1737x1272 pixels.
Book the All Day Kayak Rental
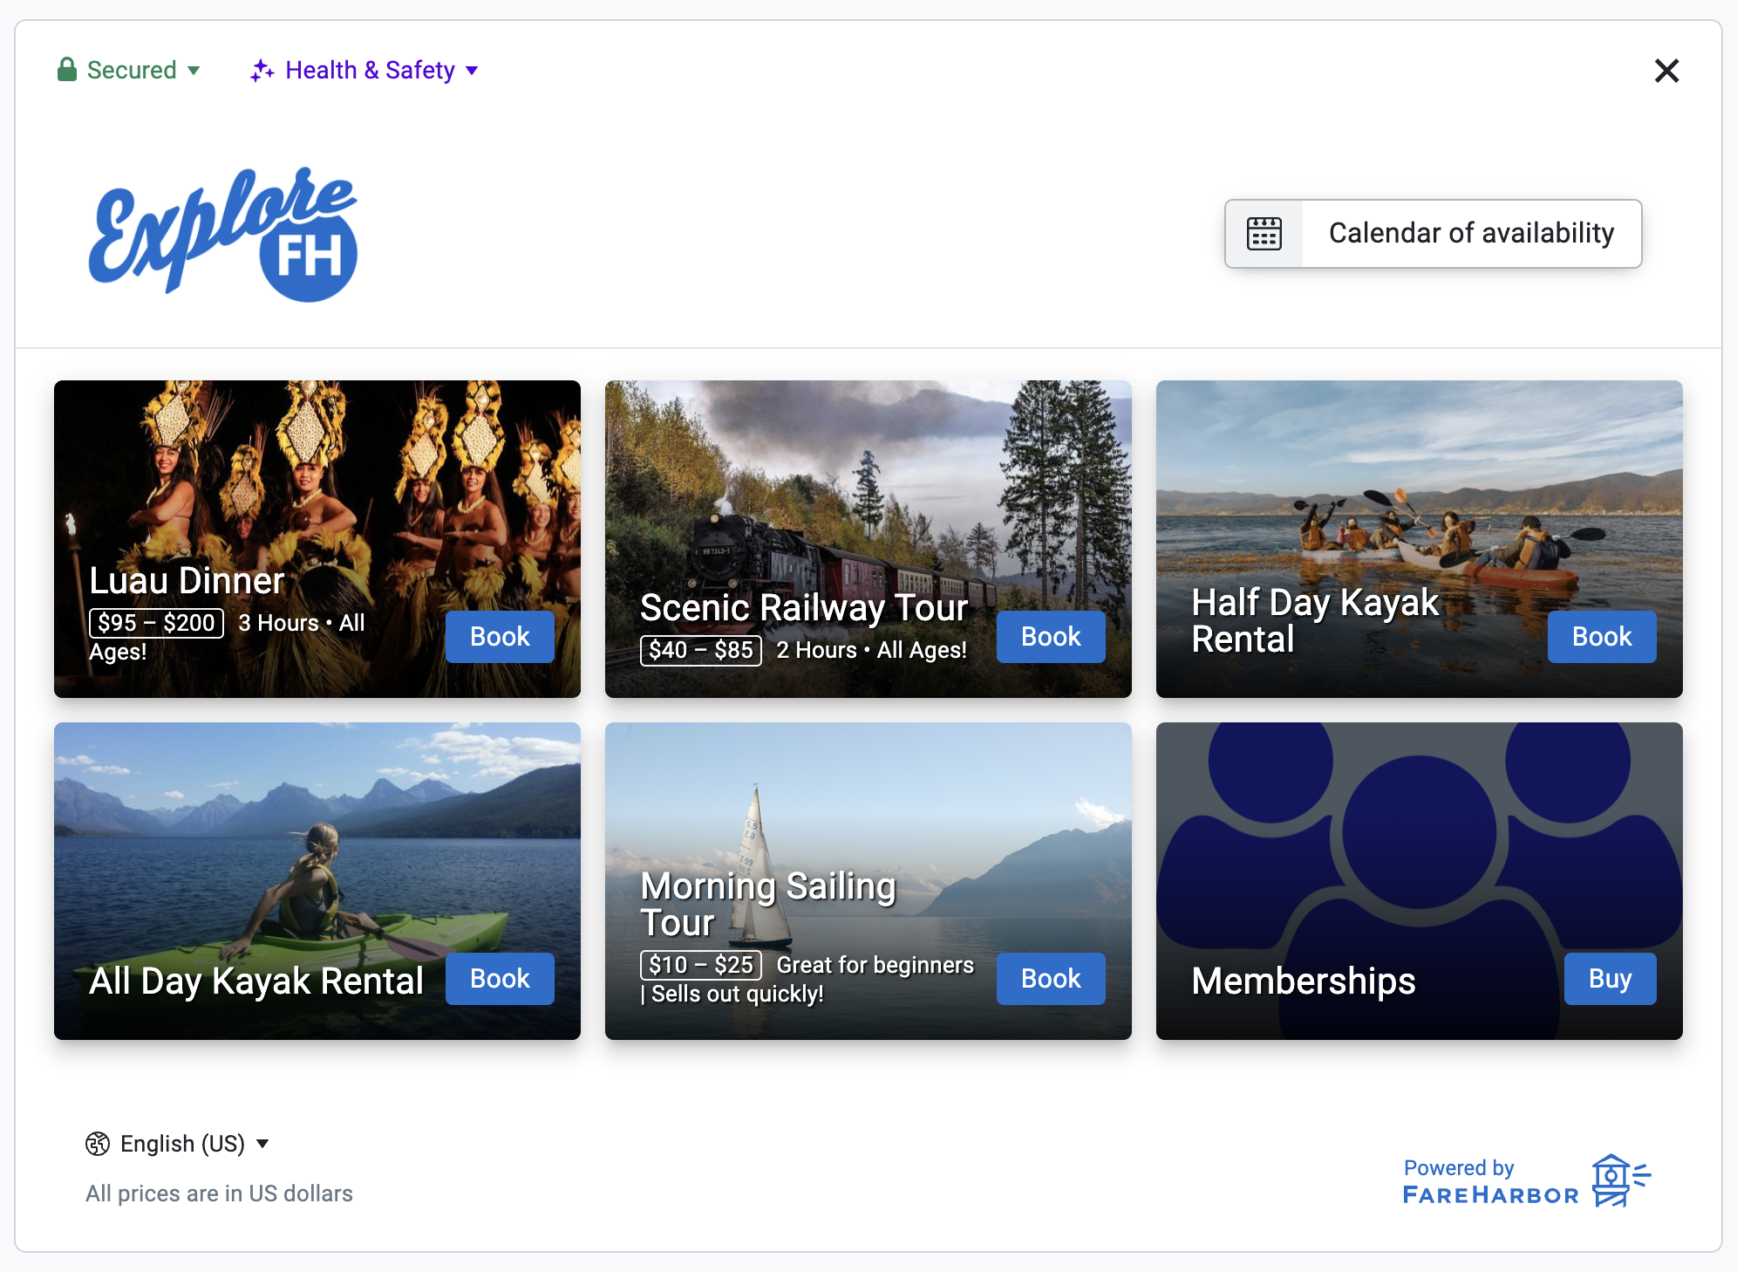pos(500,979)
